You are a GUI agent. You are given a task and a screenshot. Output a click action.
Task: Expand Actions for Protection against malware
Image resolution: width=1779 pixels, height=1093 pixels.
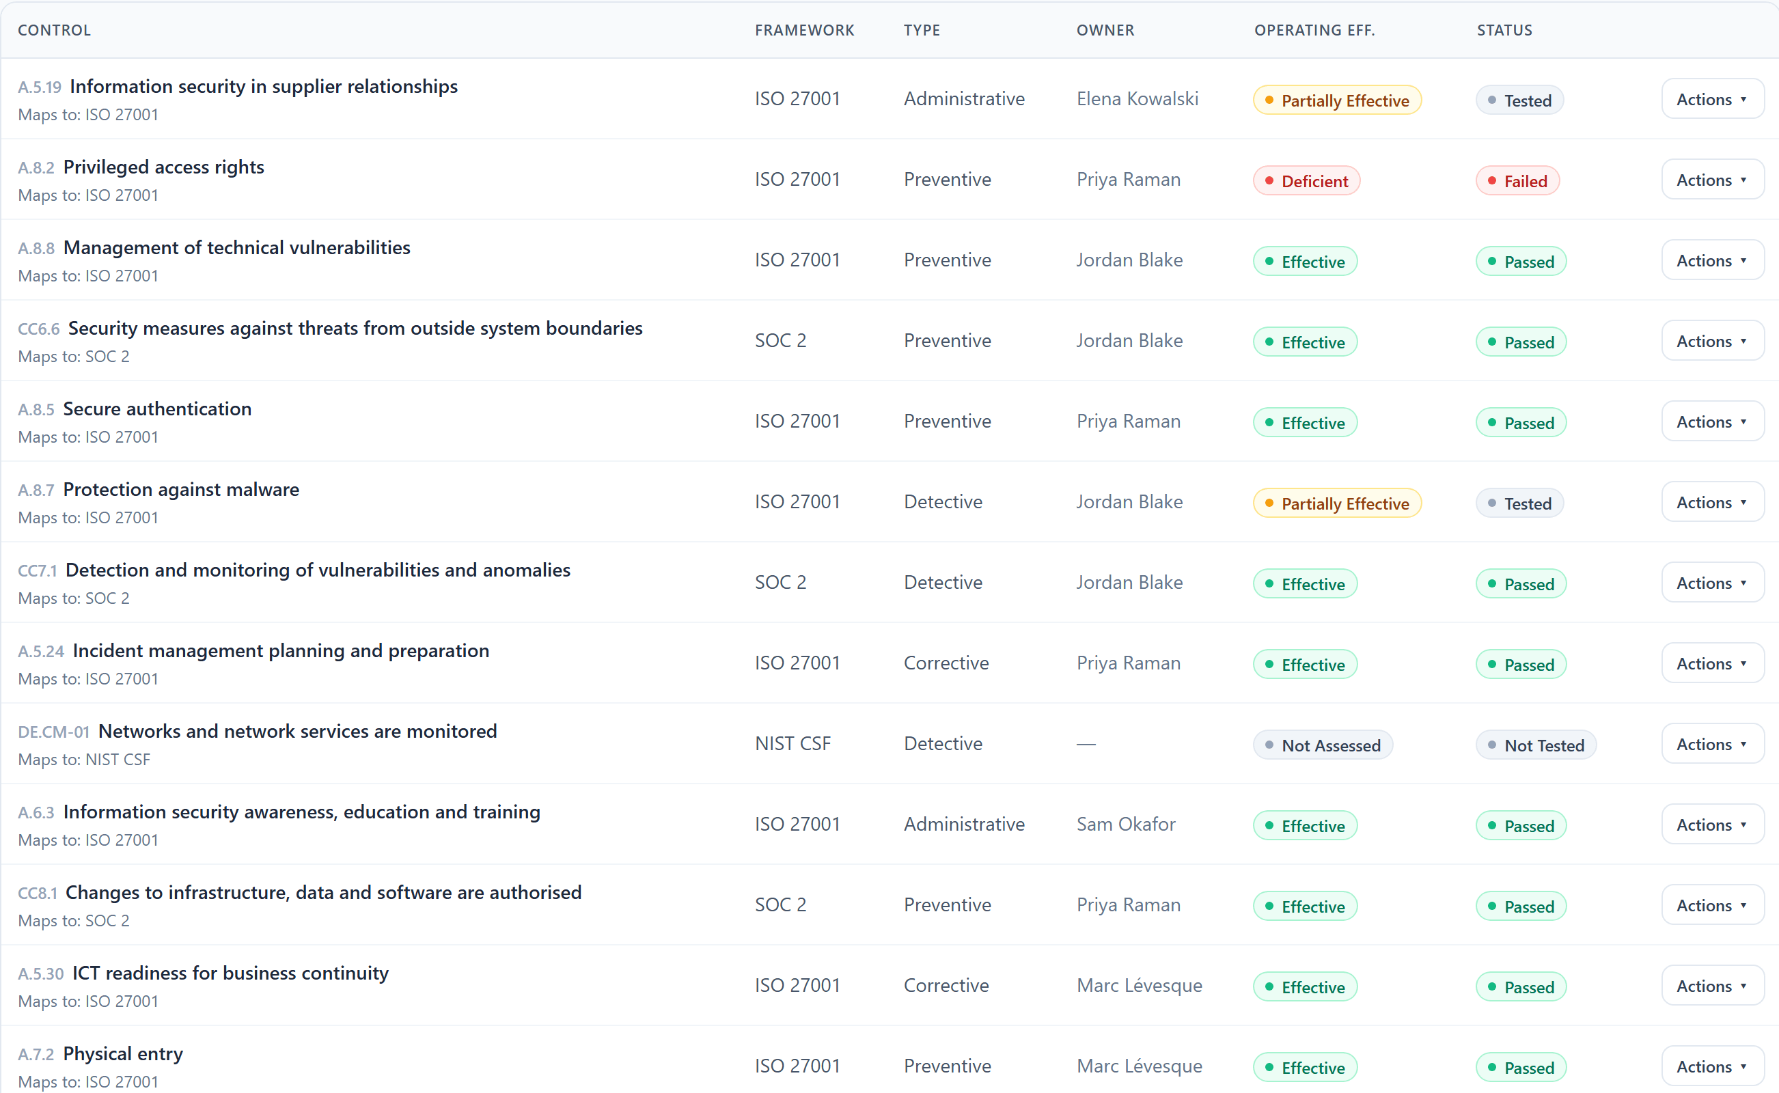(1712, 502)
